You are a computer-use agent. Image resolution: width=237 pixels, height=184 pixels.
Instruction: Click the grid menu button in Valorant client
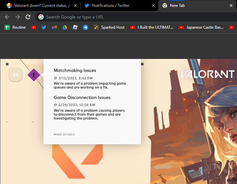point(15,75)
